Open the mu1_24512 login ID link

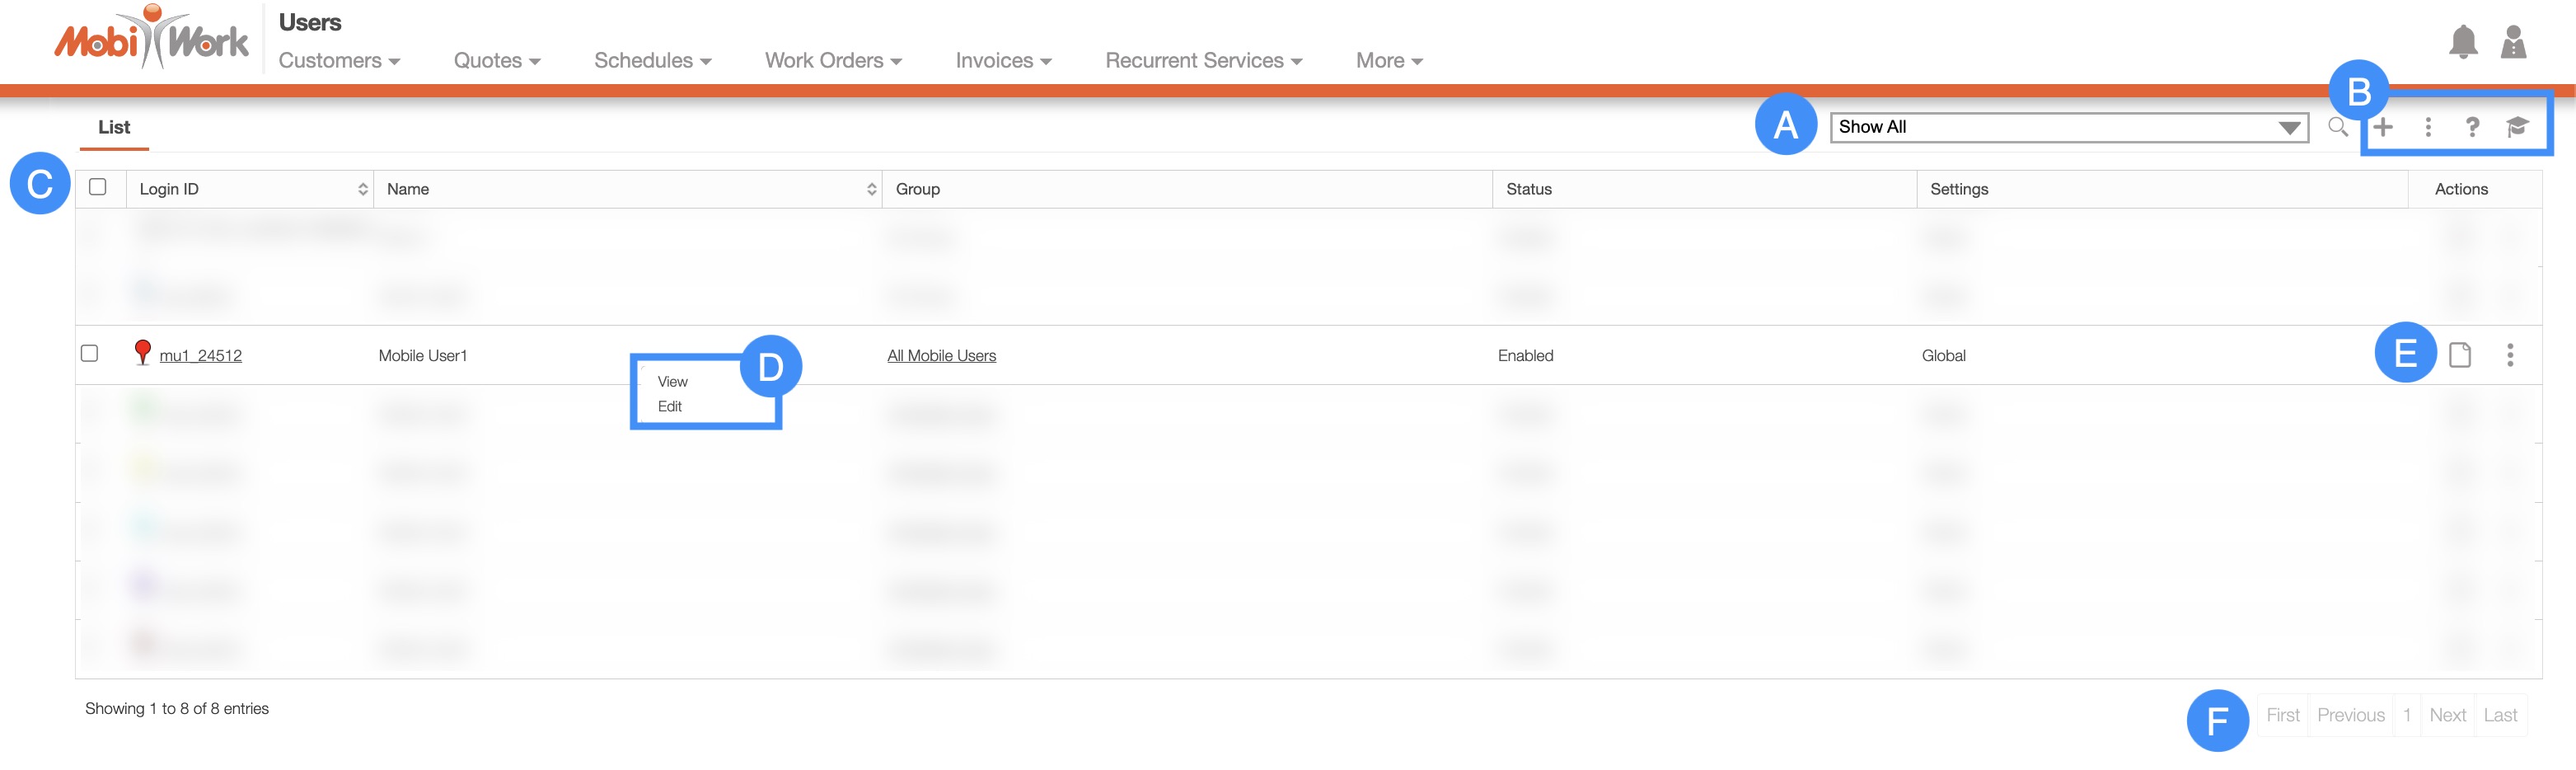coord(200,356)
